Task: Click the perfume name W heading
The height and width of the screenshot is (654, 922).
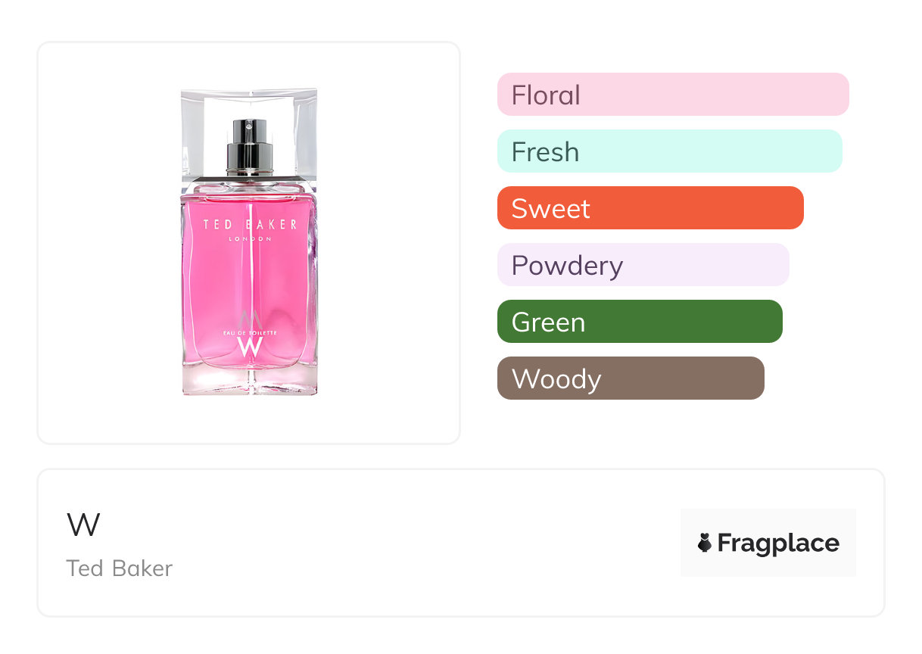Action: [83, 525]
